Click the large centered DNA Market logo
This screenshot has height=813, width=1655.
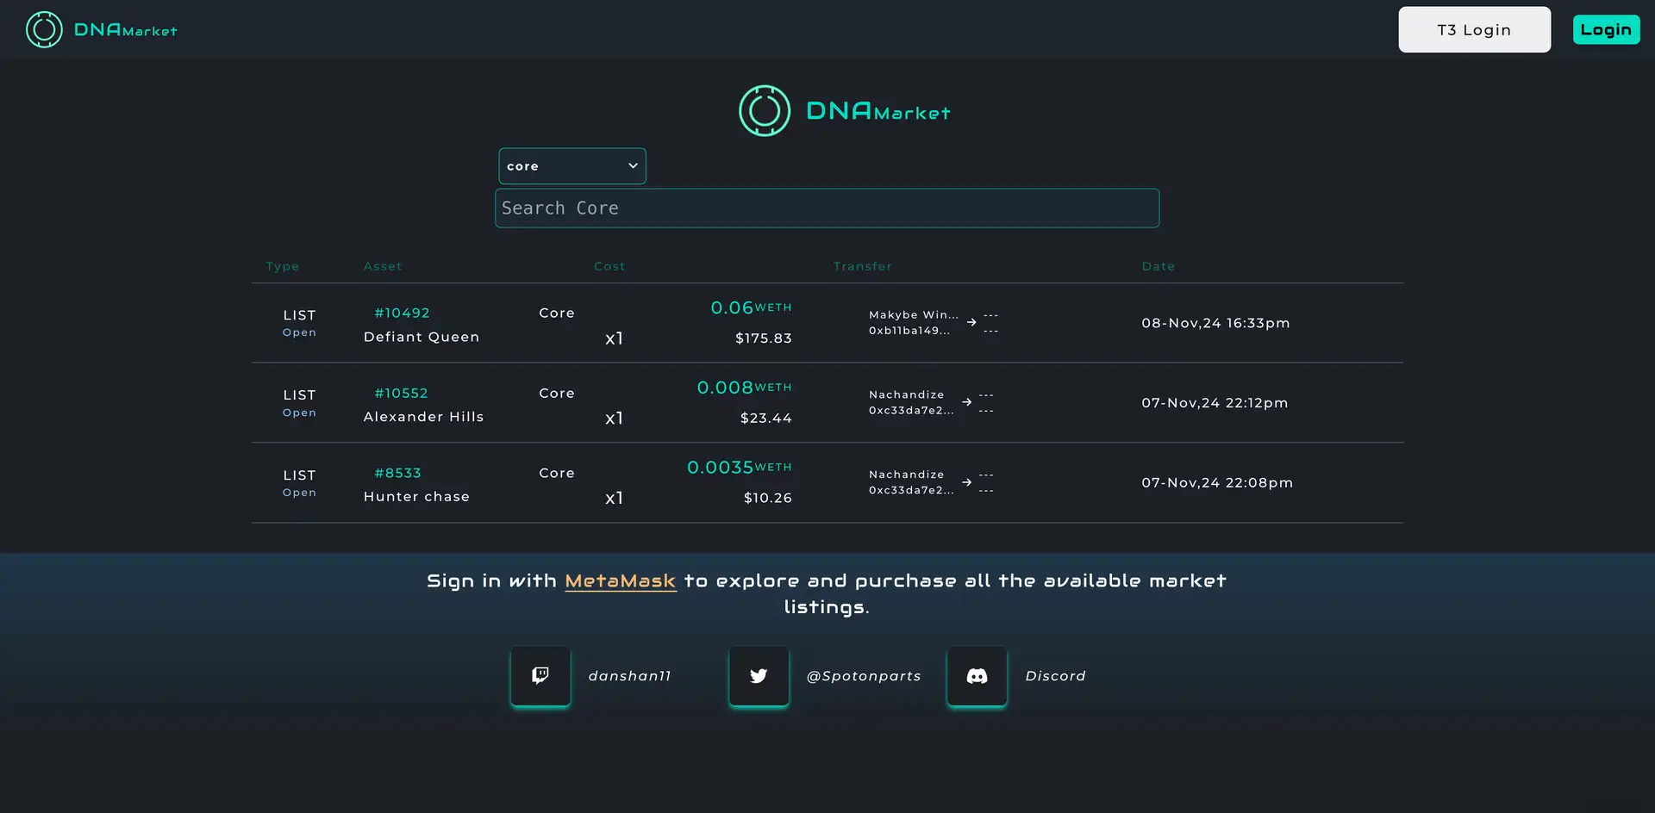click(x=844, y=111)
